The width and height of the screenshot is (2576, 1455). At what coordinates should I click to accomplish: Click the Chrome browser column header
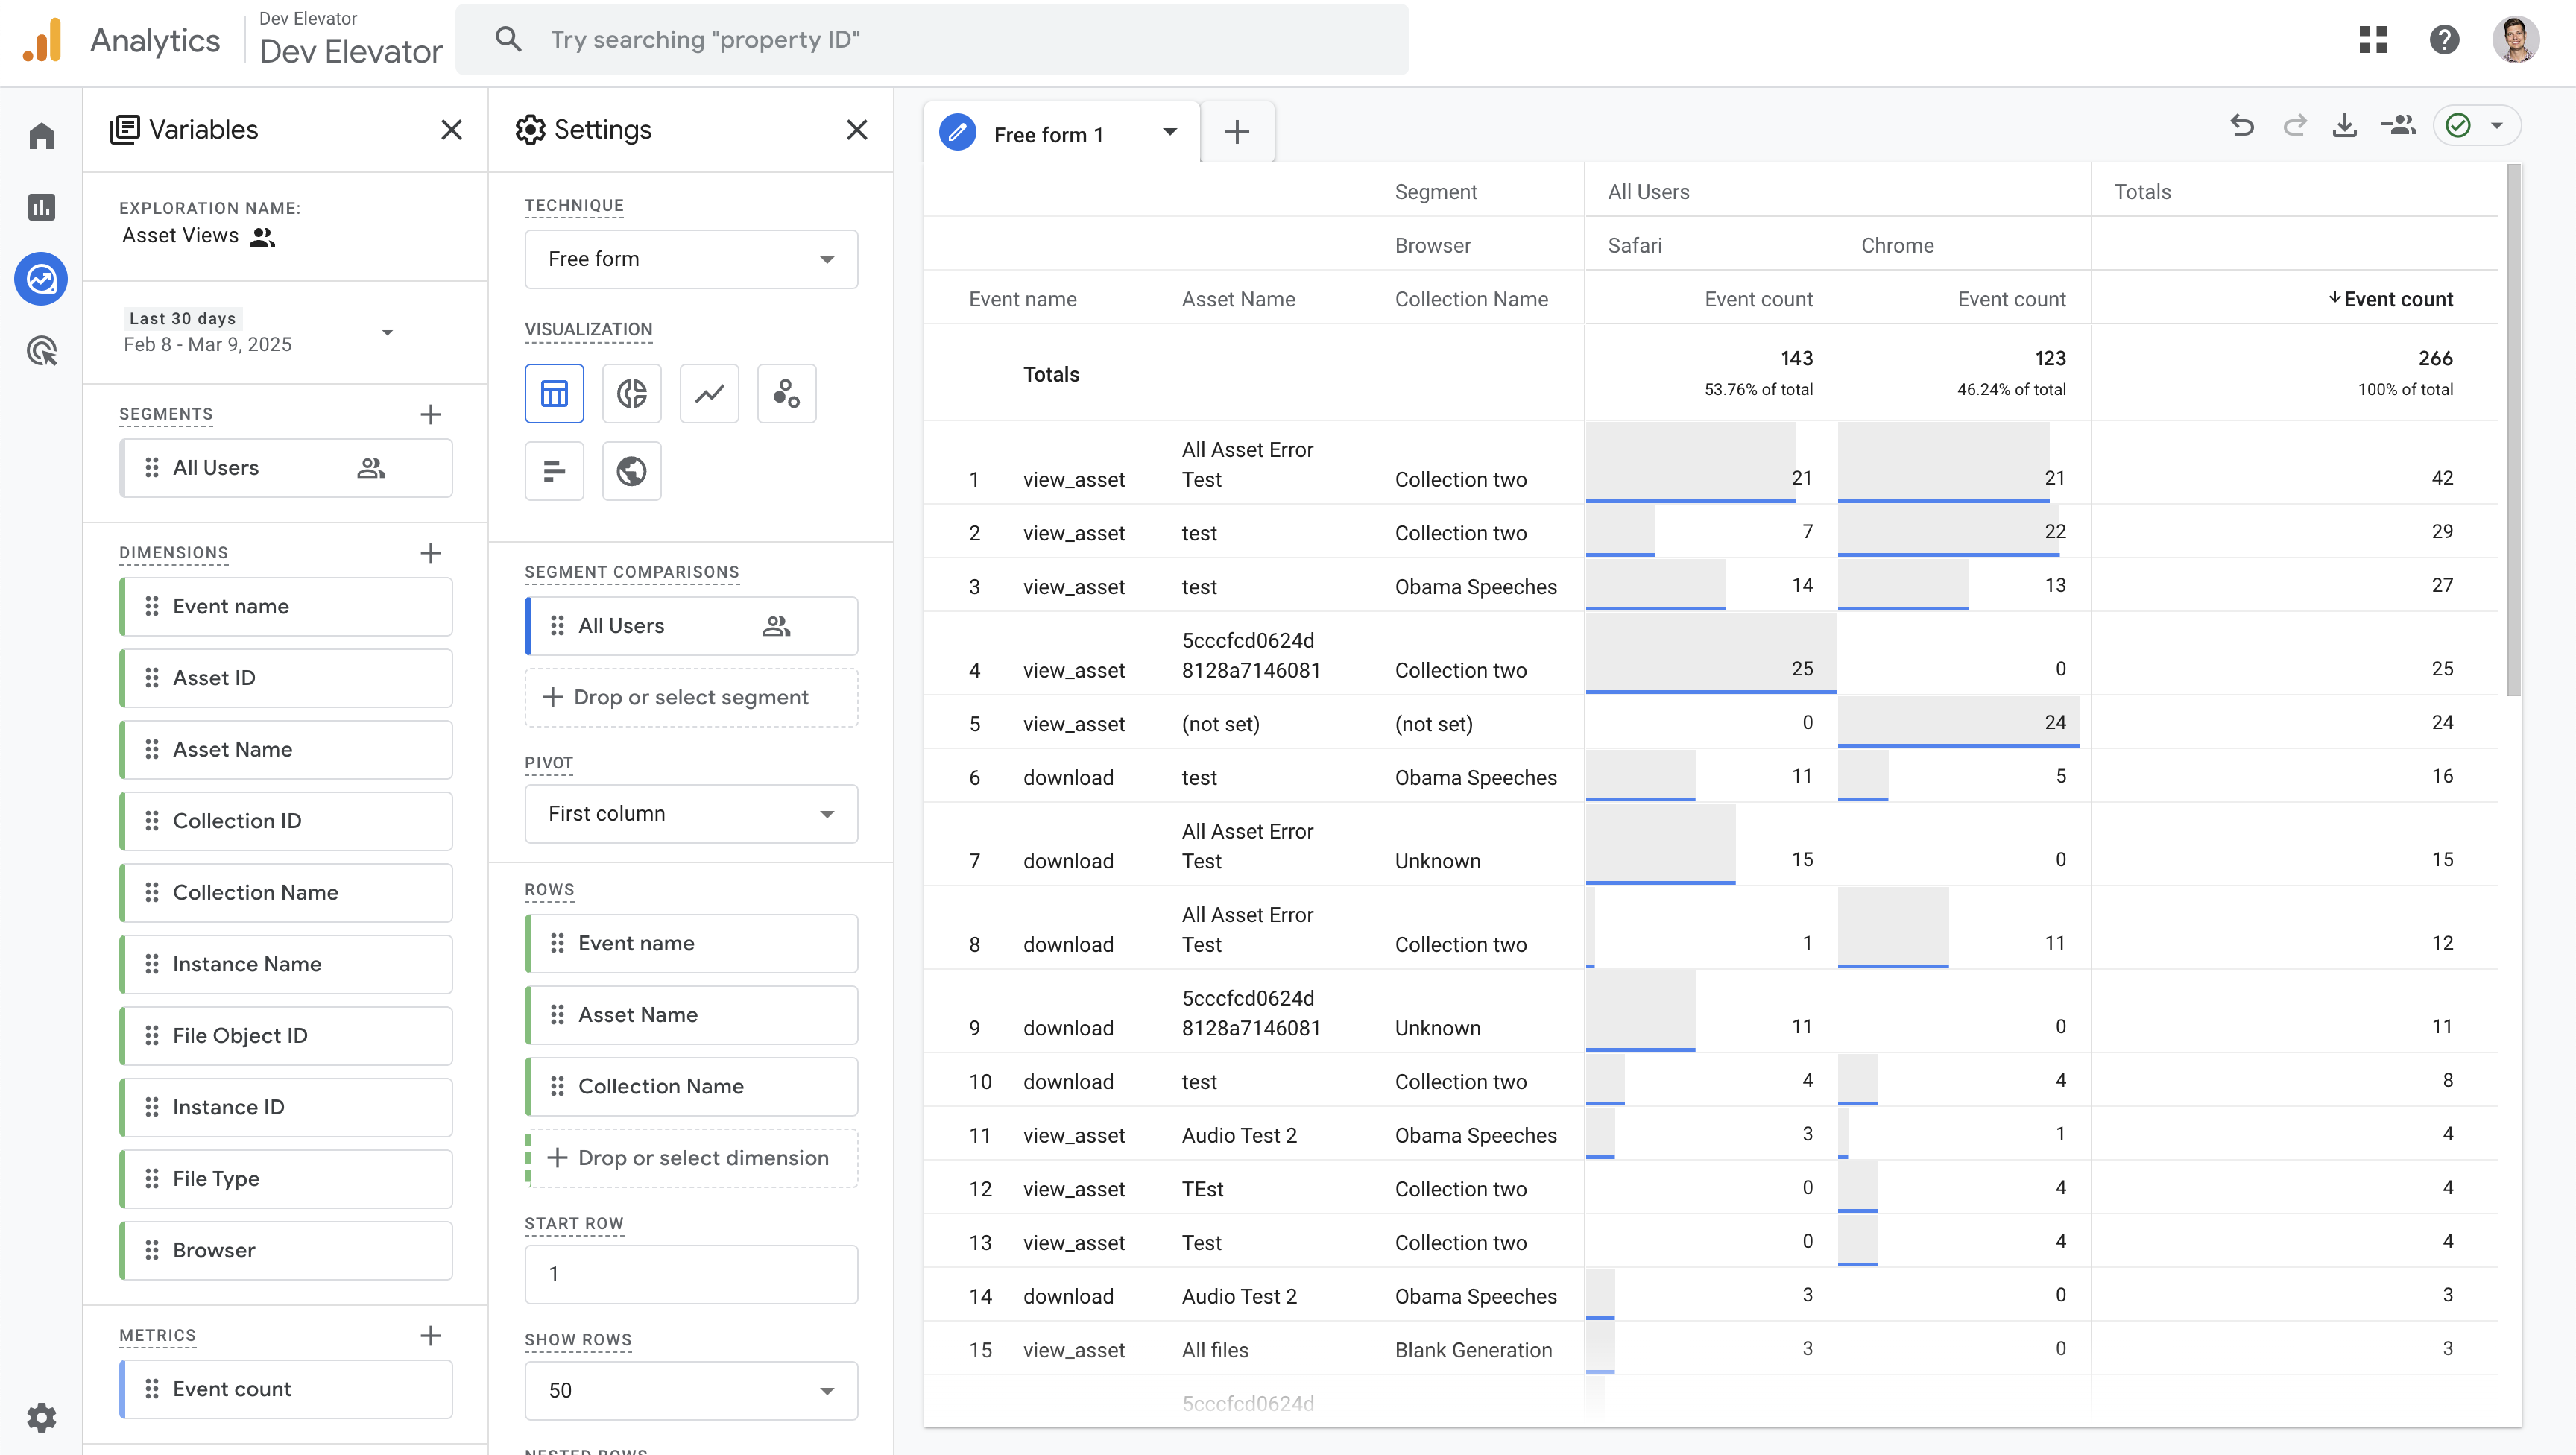(1897, 245)
